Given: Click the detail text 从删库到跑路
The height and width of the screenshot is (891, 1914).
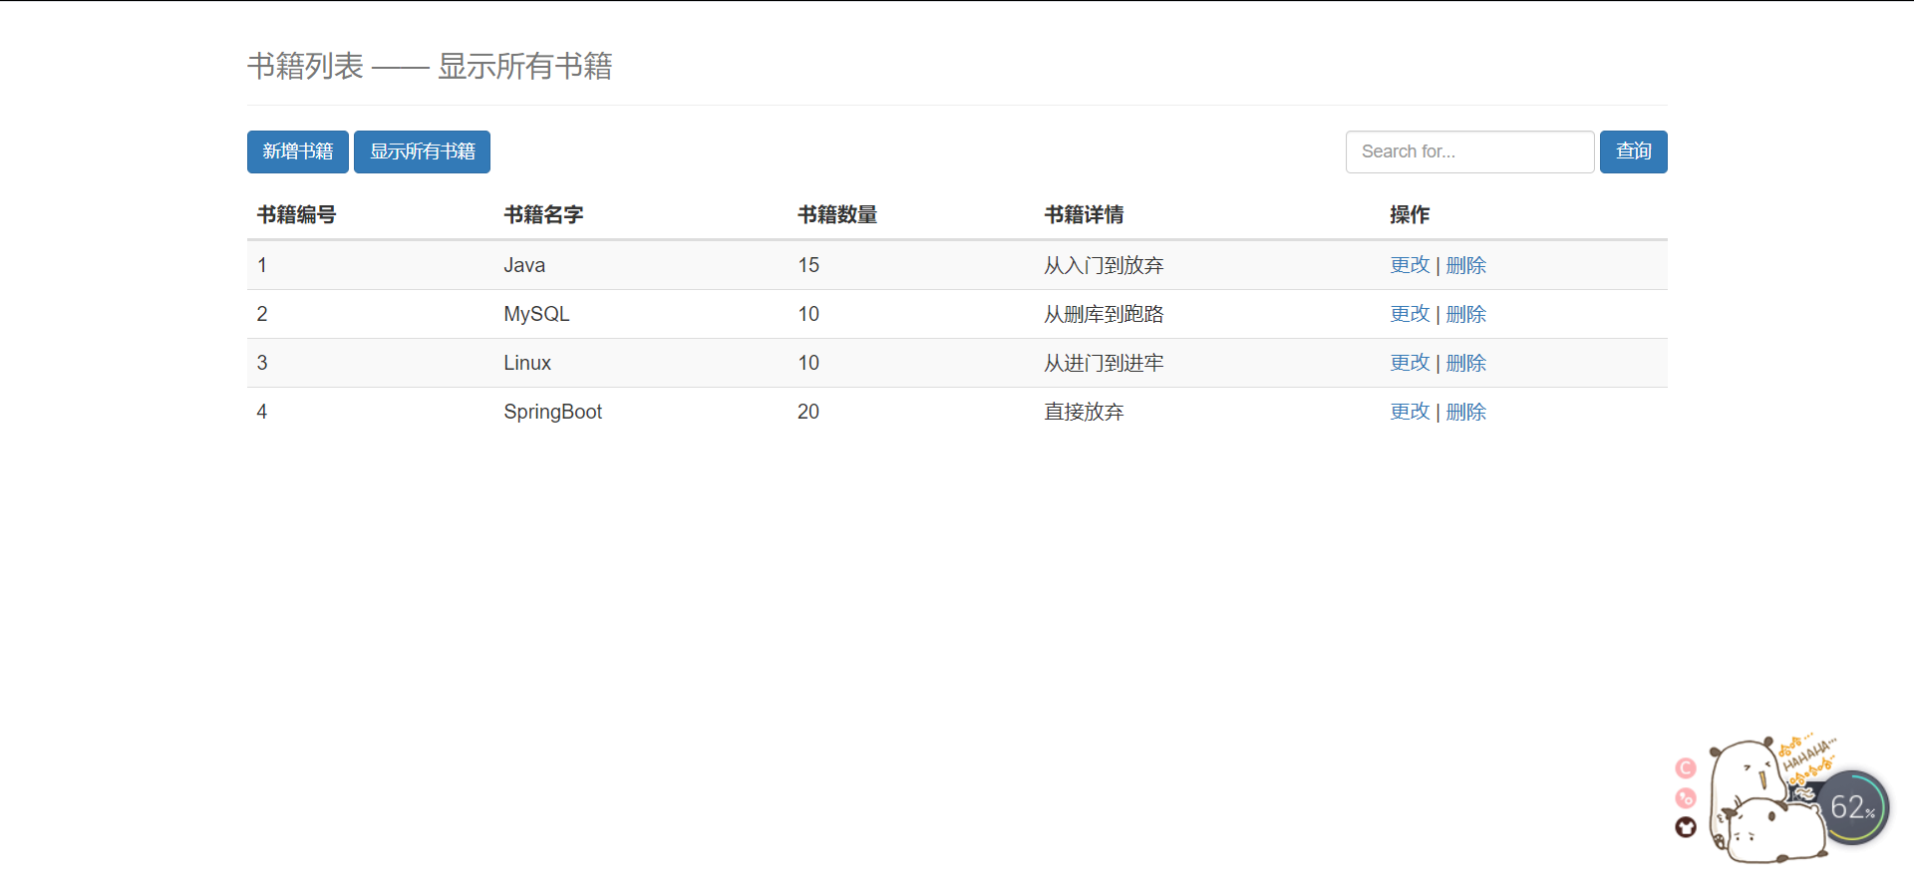Looking at the screenshot, I should 1104,314.
